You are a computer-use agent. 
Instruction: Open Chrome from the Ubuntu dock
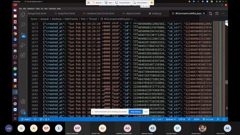tap(15, 34)
